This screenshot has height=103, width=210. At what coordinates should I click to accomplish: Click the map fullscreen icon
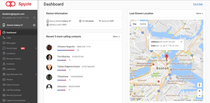pyautogui.click(x=199, y=23)
